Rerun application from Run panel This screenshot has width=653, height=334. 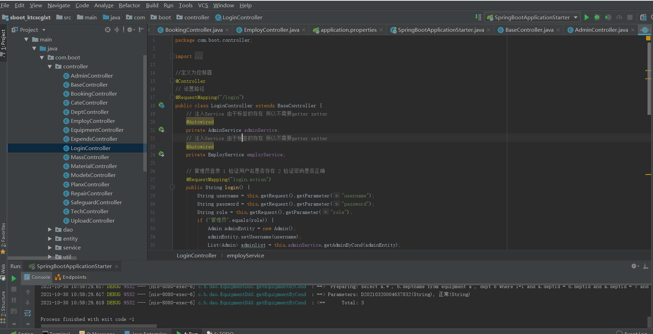click(14, 278)
